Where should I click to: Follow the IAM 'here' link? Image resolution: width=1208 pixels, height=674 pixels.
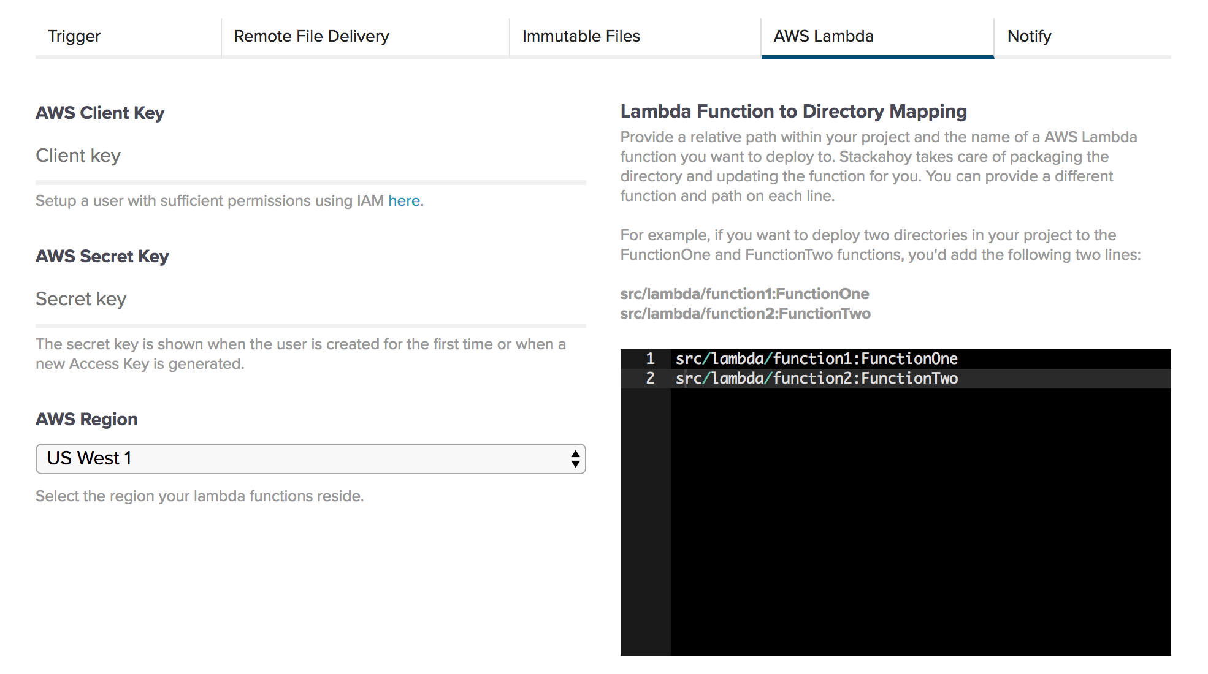[x=403, y=201]
